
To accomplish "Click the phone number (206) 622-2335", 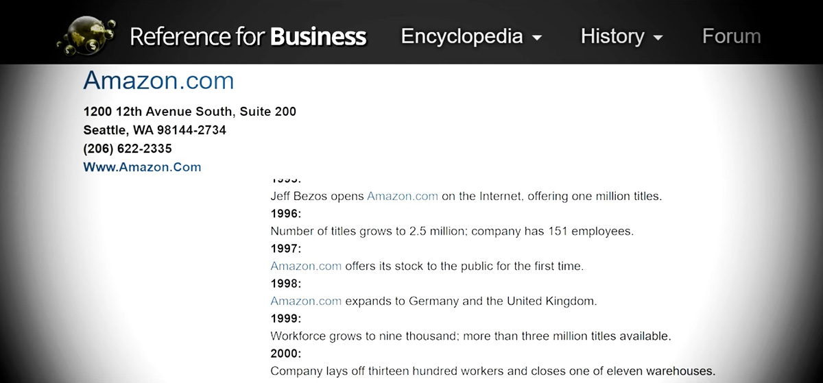I will point(128,148).
